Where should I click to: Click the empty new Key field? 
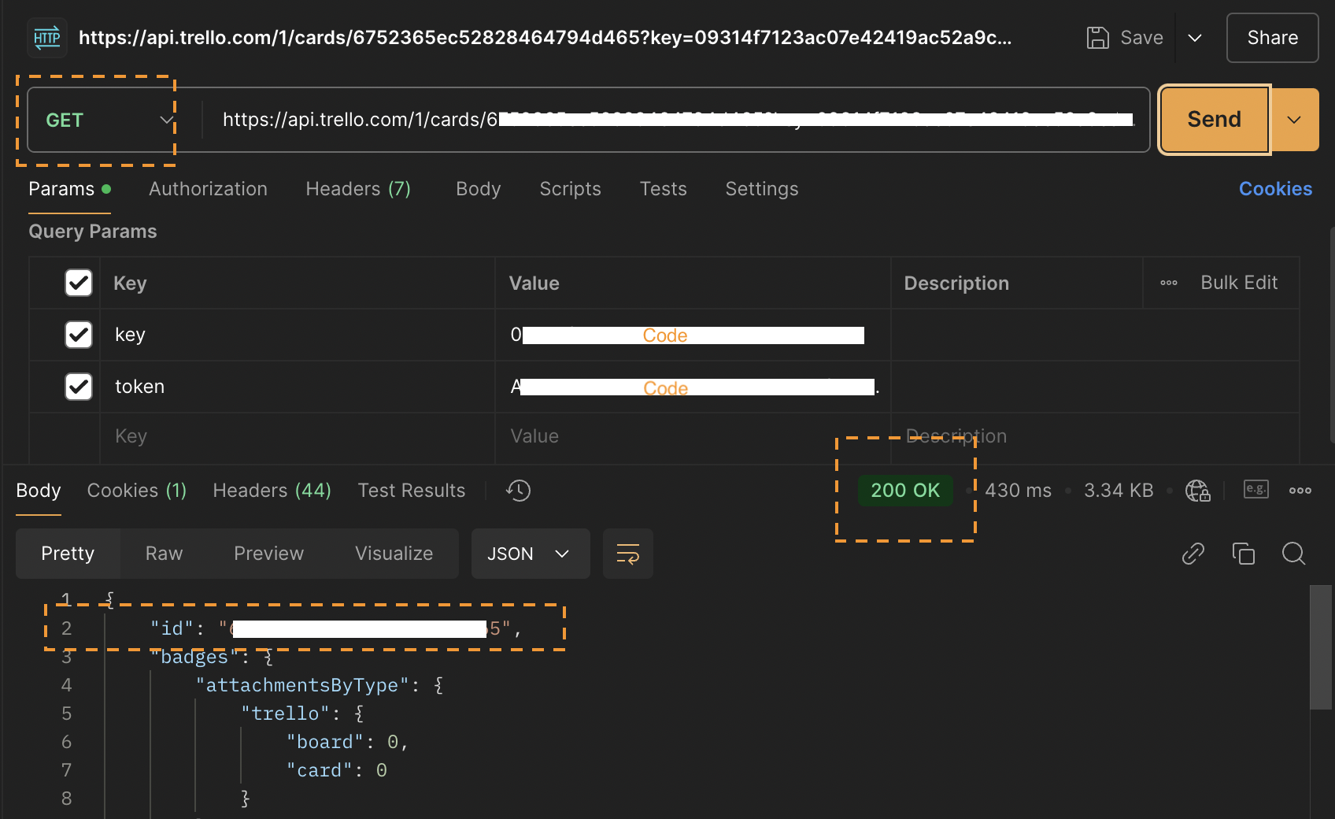pos(298,436)
